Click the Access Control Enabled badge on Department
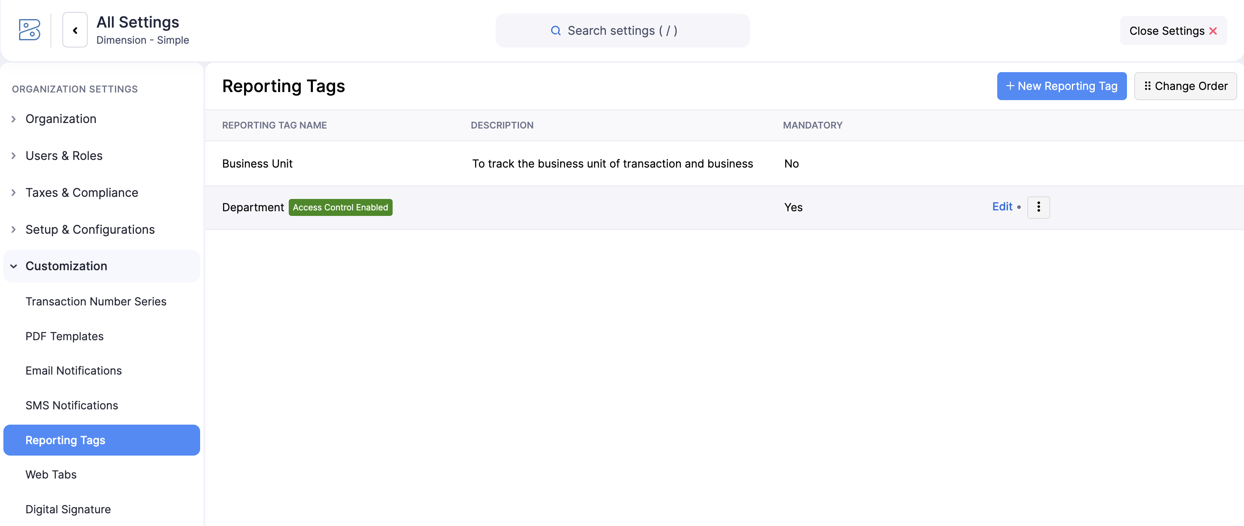 pos(340,207)
